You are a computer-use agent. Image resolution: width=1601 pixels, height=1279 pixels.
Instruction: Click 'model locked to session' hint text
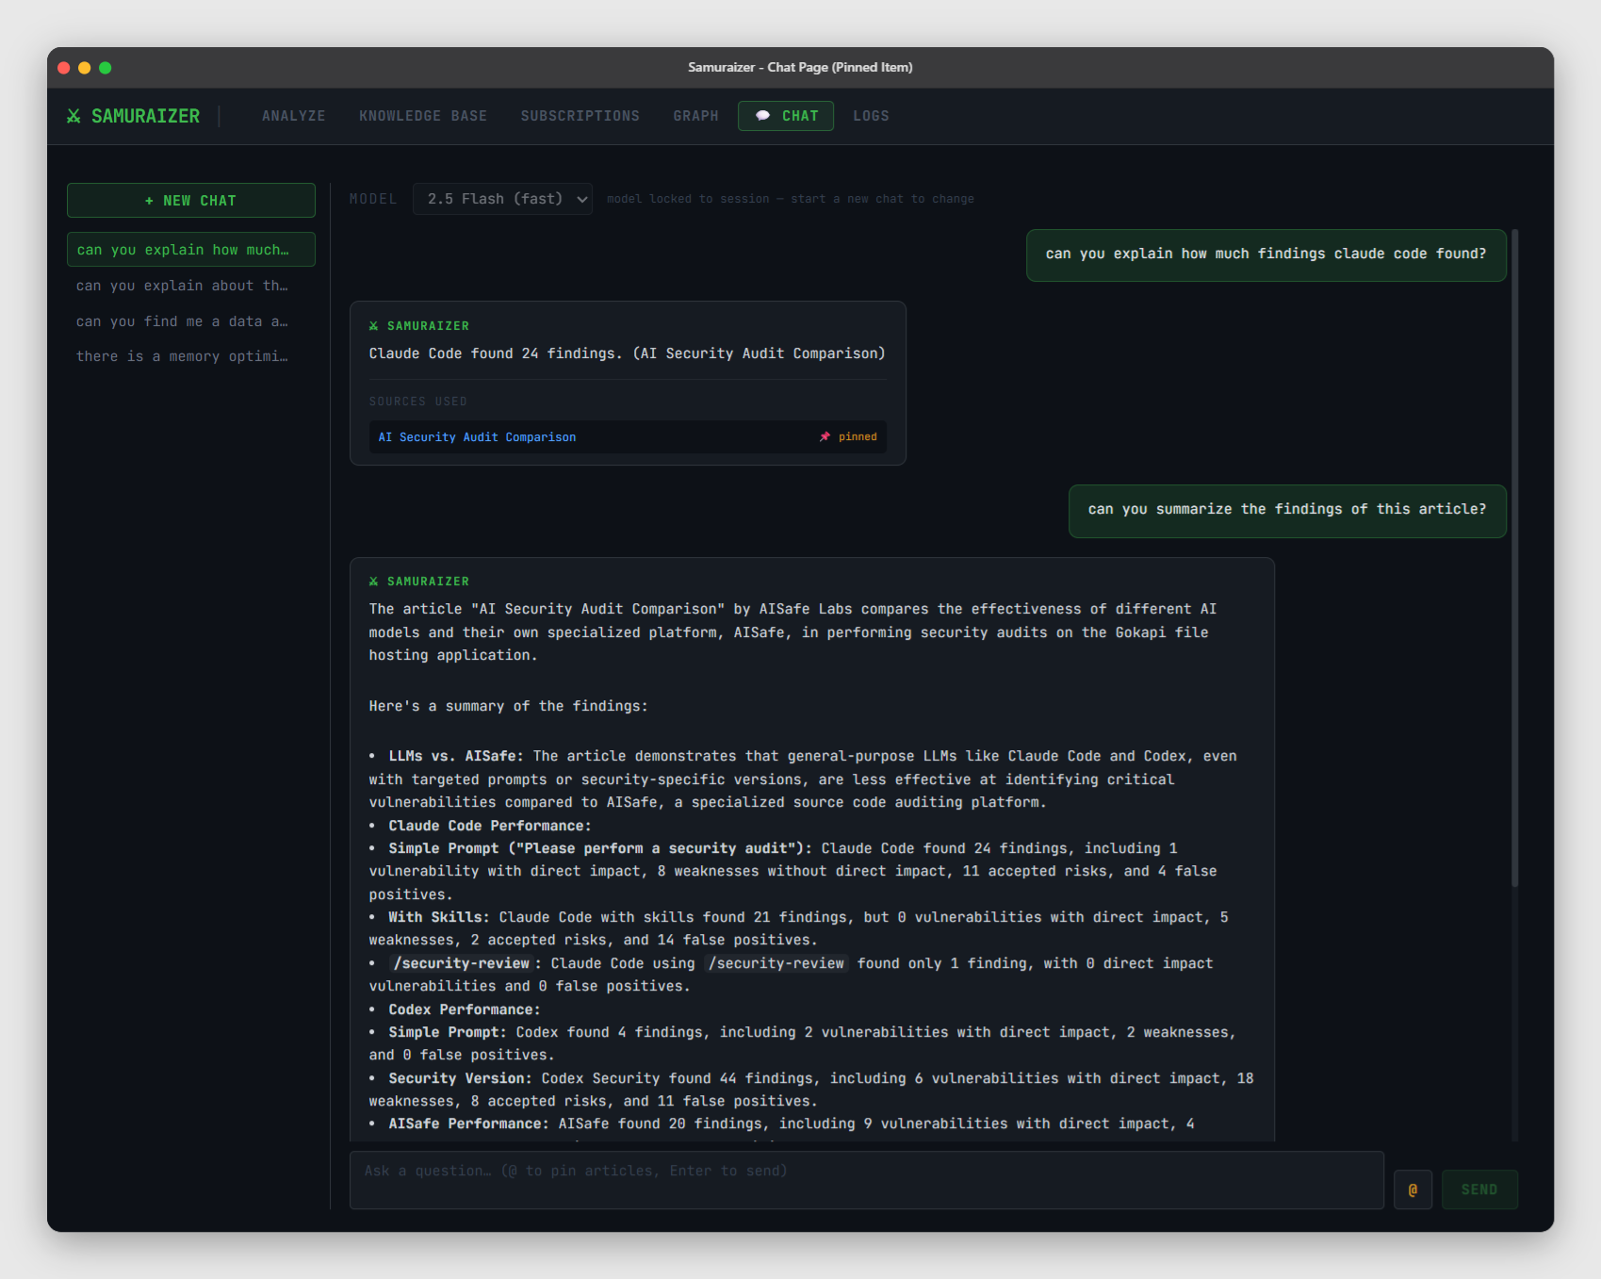(x=791, y=199)
